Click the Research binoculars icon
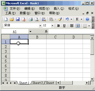Viewport: 95px width, 91px height. coord(44,19)
